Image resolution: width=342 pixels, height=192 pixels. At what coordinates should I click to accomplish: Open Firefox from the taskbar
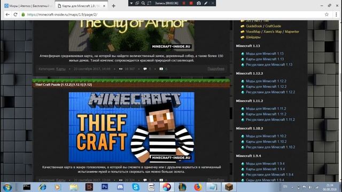click(198, 187)
